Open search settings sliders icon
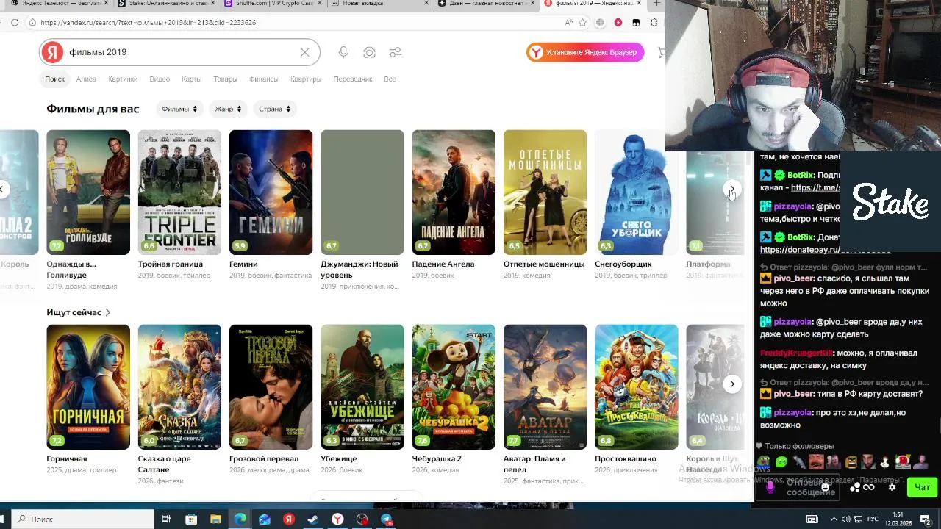This screenshot has width=941, height=529. coord(396,52)
